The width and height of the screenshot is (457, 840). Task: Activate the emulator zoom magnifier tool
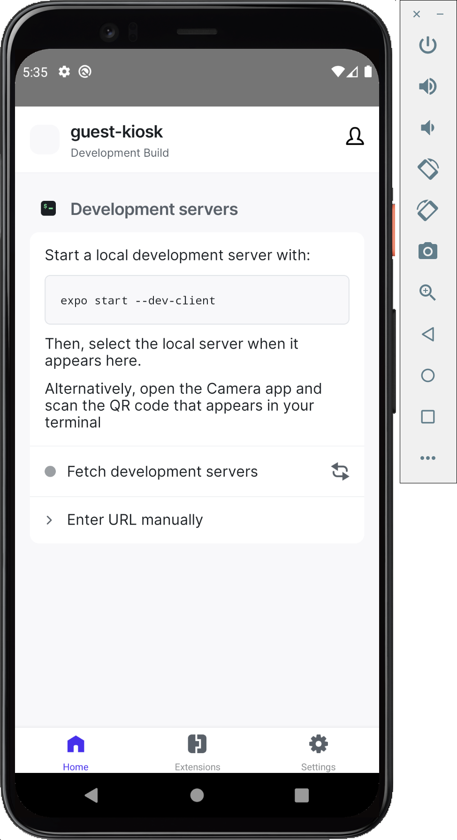428,293
